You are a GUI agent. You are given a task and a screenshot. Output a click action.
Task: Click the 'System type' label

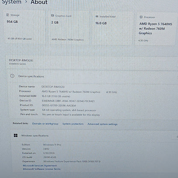[x=27, y=110]
